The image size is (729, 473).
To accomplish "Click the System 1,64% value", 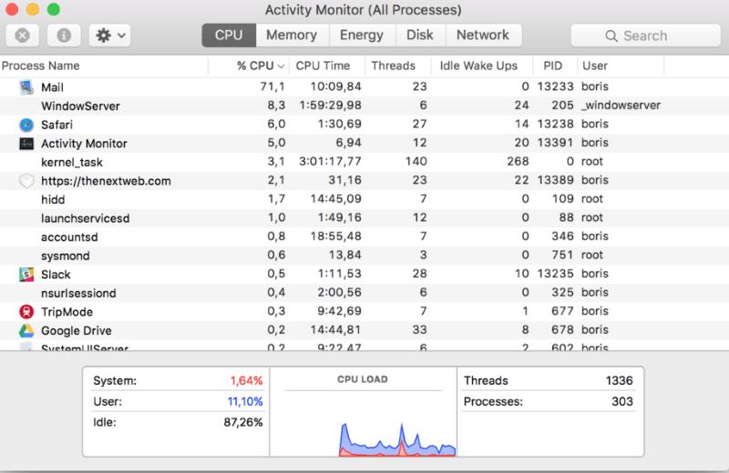I will pyautogui.click(x=246, y=380).
